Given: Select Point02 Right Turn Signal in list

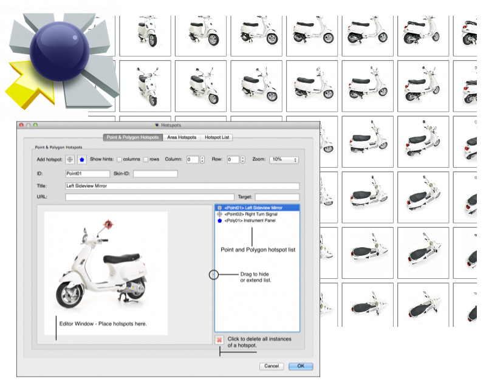Looking at the screenshot, I should [257, 214].
